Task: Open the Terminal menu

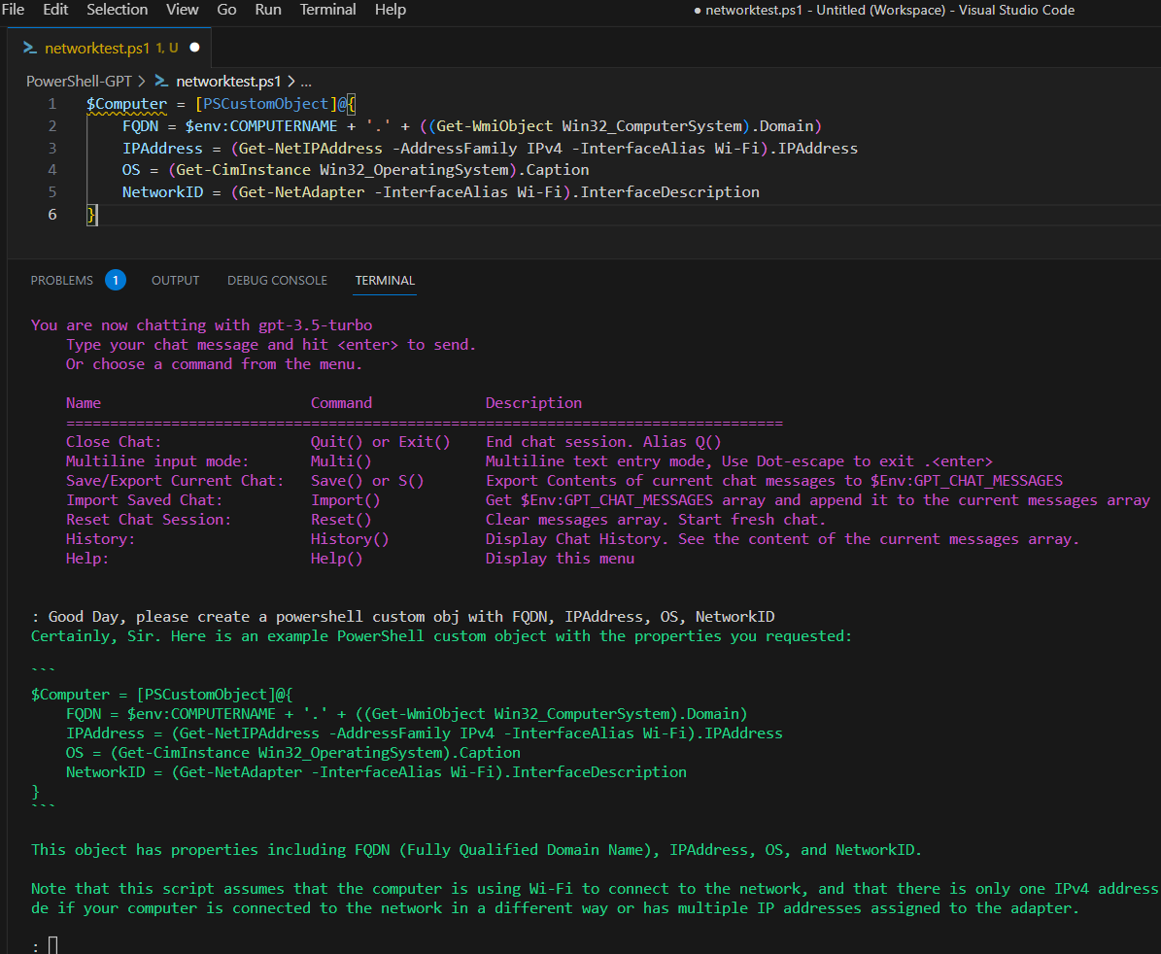Action: [327, 10]
